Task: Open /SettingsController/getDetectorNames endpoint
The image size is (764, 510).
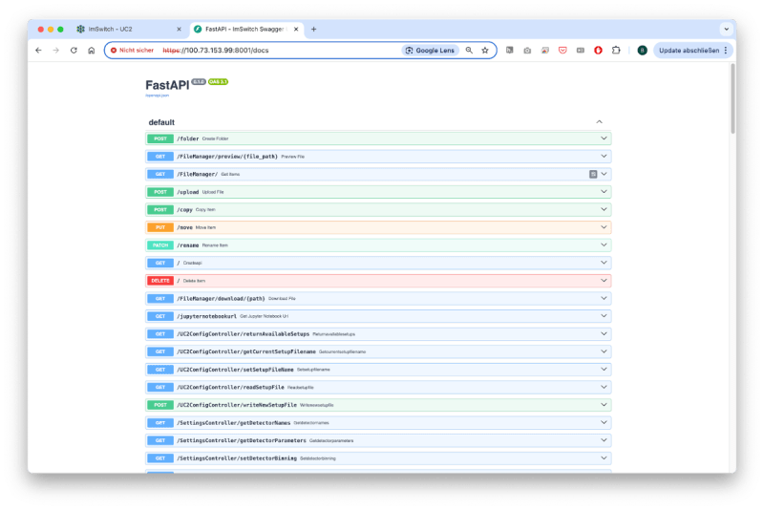Action: coord(378,423)
